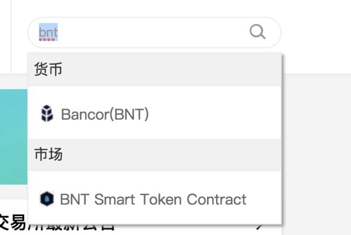Click empty space inside the search field
Viewport: 351px width, 235px height.
(152, 32)
